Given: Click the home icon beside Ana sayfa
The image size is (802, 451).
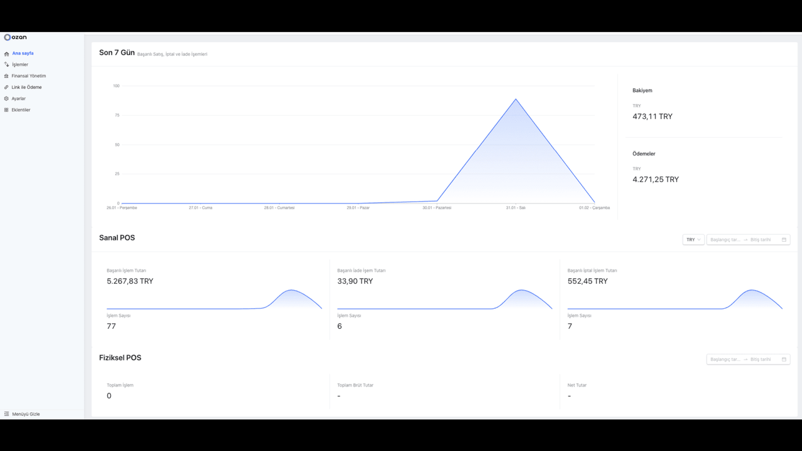Looking at the screenshot, I should click(6, 54).
